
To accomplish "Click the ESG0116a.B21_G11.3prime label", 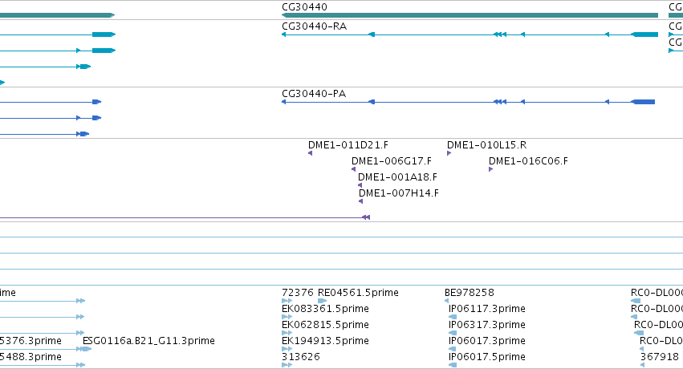I will pos(148,341).
